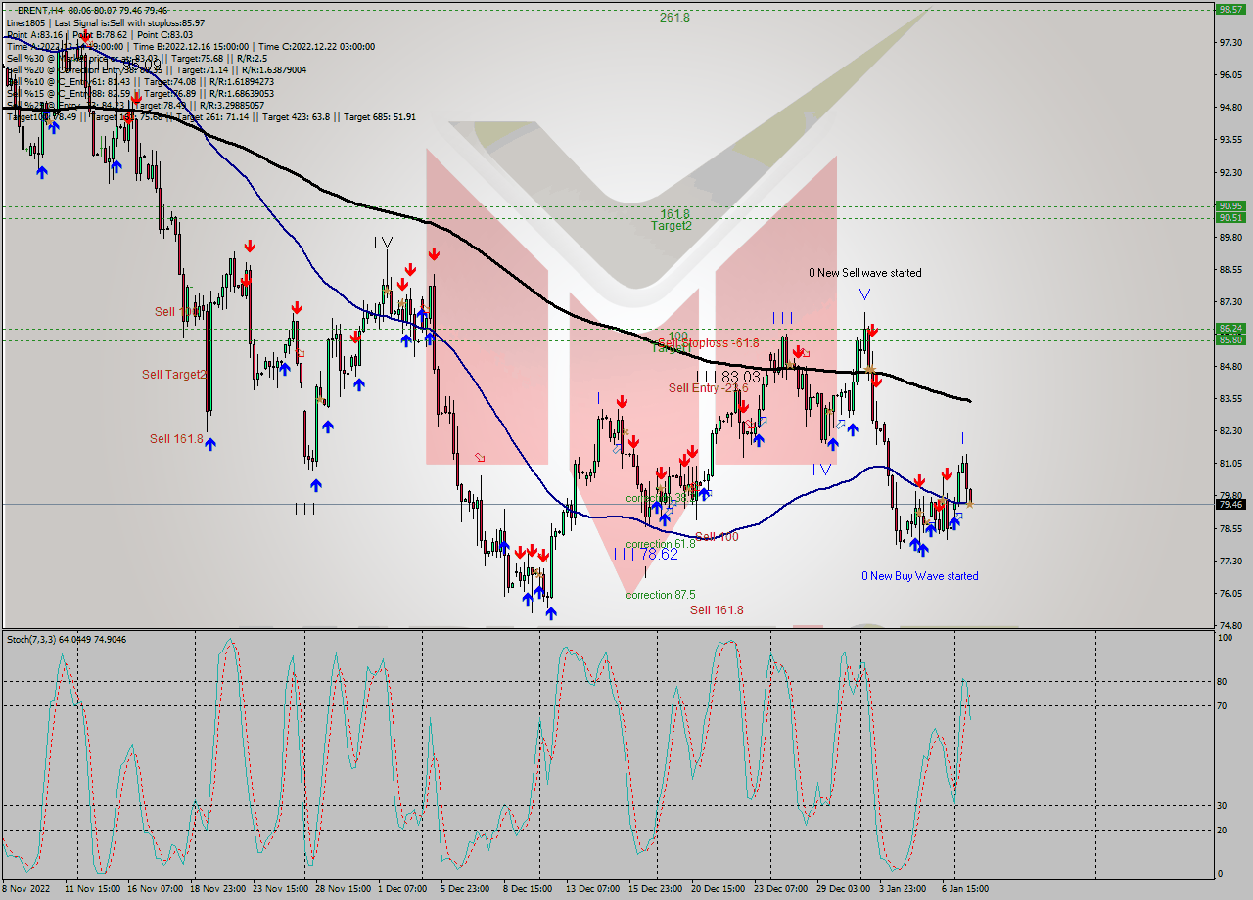Click the "BRENT,H4" chart title text

(42, 10)
